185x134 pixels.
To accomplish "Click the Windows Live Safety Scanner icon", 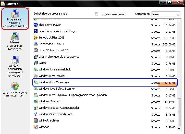I will tap(36, 89).
